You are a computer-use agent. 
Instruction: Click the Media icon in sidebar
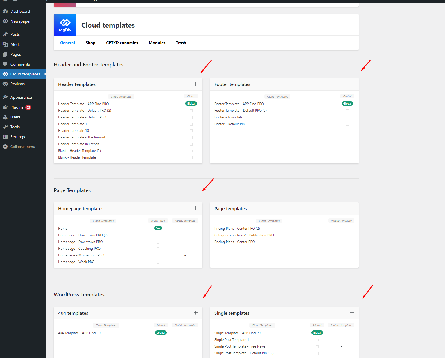[x=5, y=44]
